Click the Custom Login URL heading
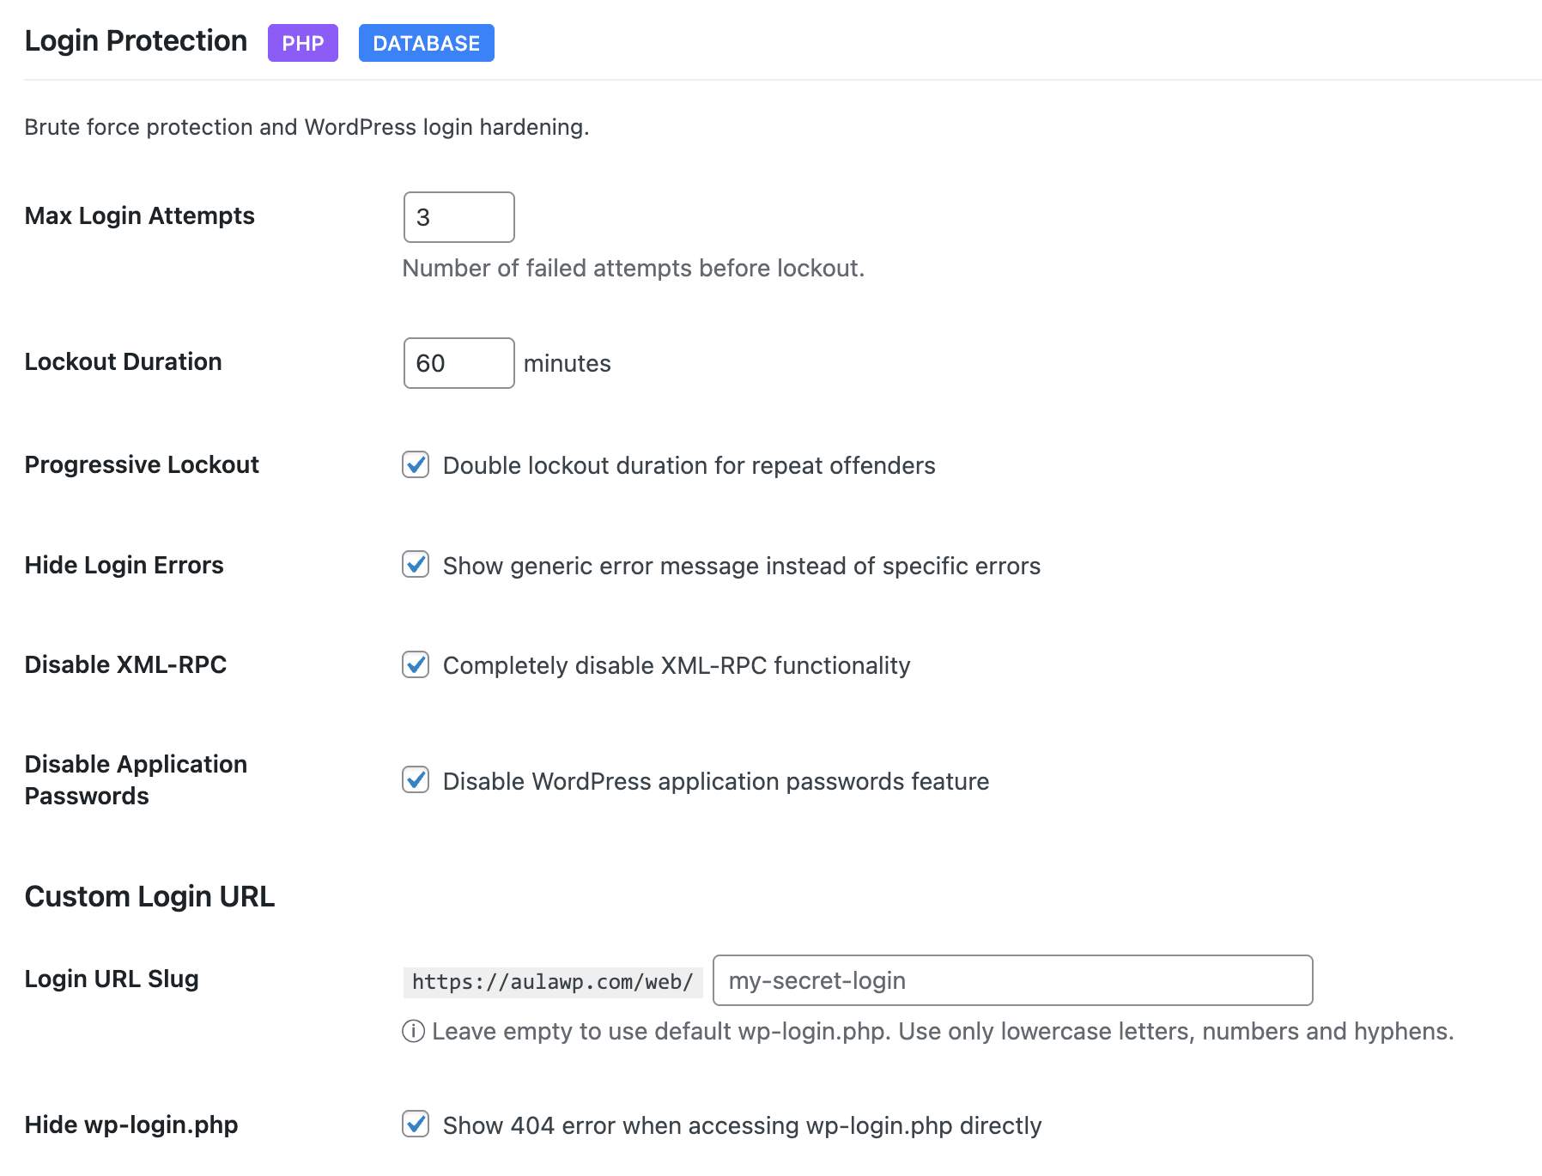The height and width of the screenshot is (1176, 1542). 150,896
